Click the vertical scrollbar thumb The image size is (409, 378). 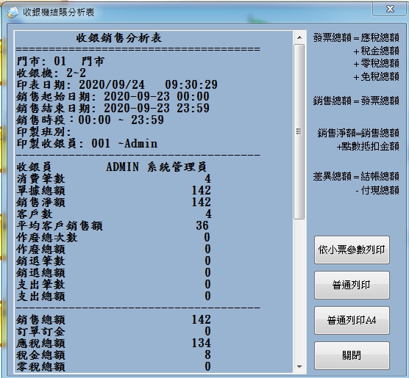299,131
